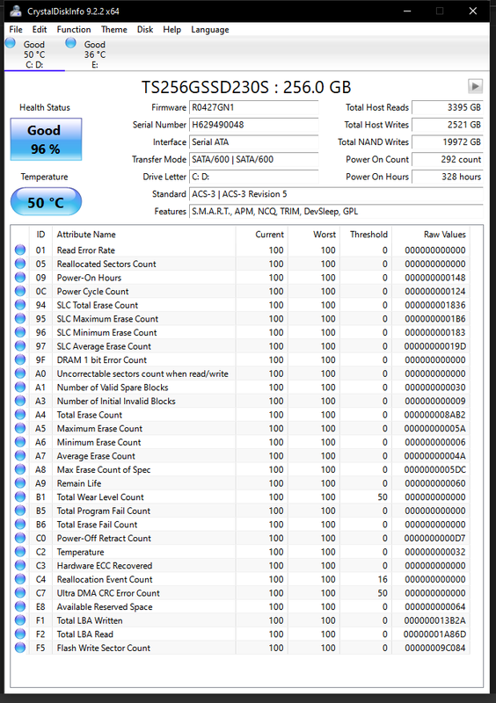Click the Transfer Mode field SATA/600
Image resolution: width=496 pixels, height=703 pixels.
click(253, 159)
